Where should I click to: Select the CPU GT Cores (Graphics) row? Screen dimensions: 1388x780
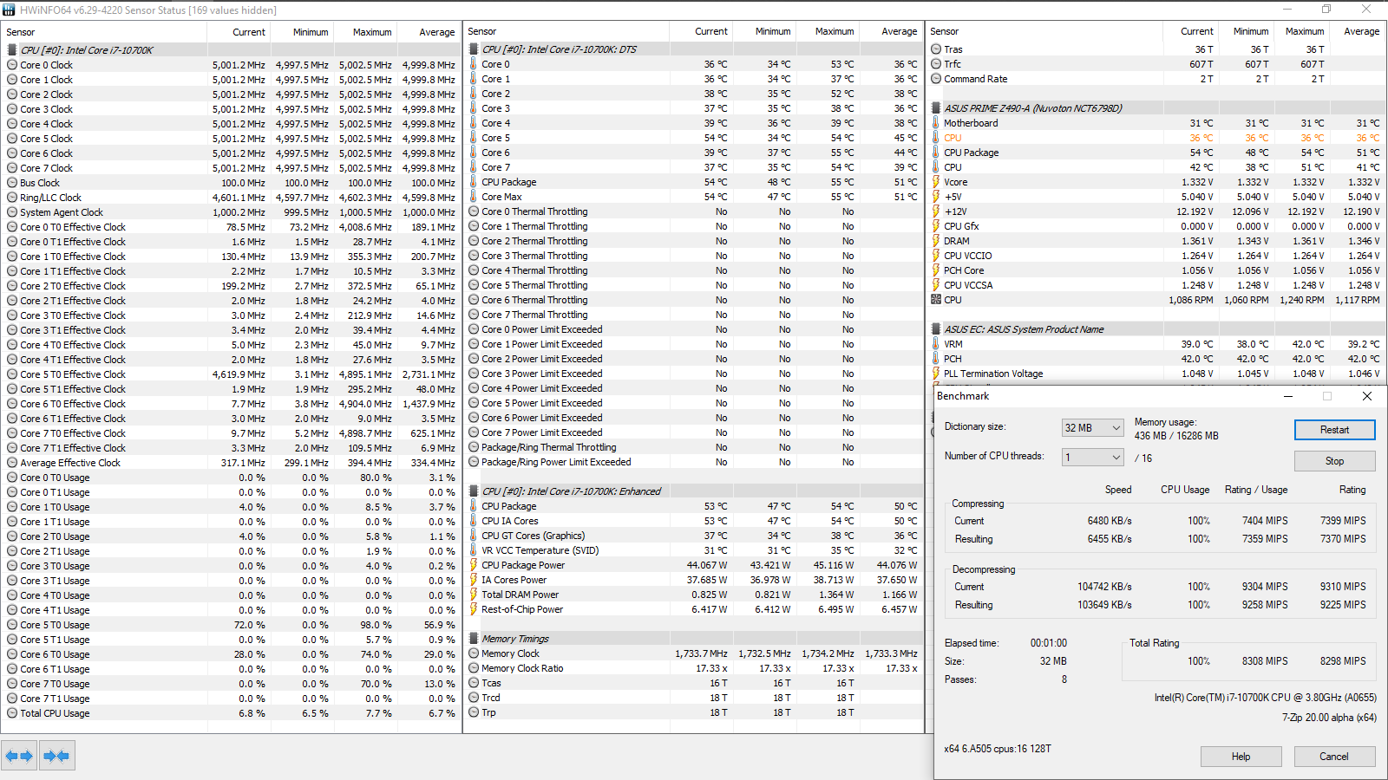pos(694,536)
